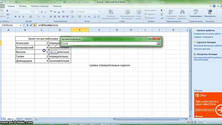Open the number format (Общий) dropdown
The image size is (222, 125).
click(x=99, y=12)
